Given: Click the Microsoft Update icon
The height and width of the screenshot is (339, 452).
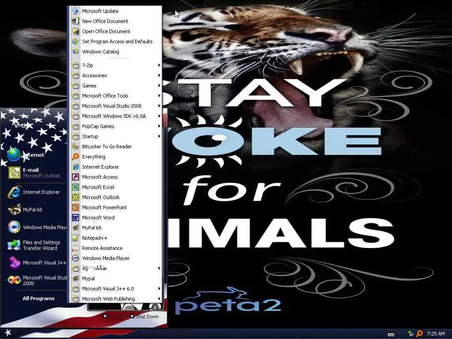Looking at the screenshot, I should tap(75, 11).
